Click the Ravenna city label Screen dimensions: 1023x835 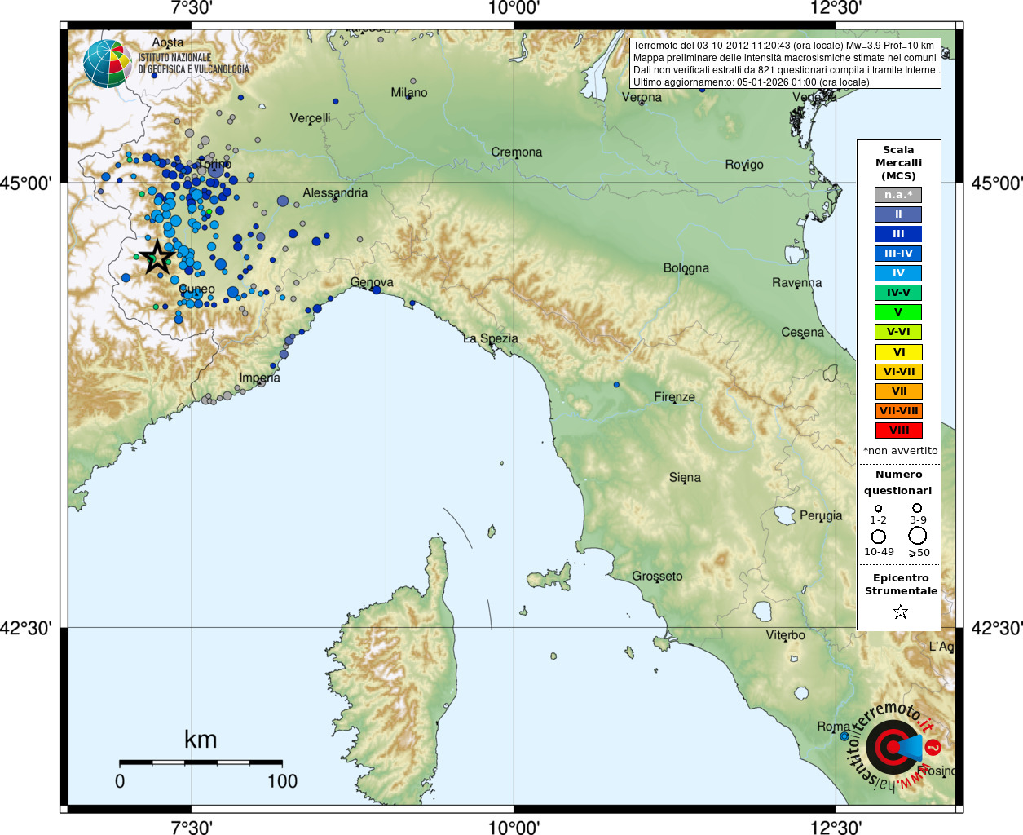tap(797, 283)
